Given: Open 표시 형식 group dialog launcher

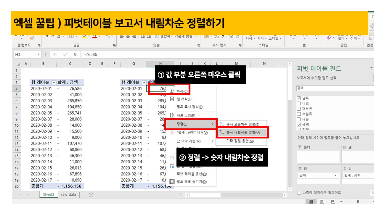Looking at the screenshot, I should click(x=240, y=45).
